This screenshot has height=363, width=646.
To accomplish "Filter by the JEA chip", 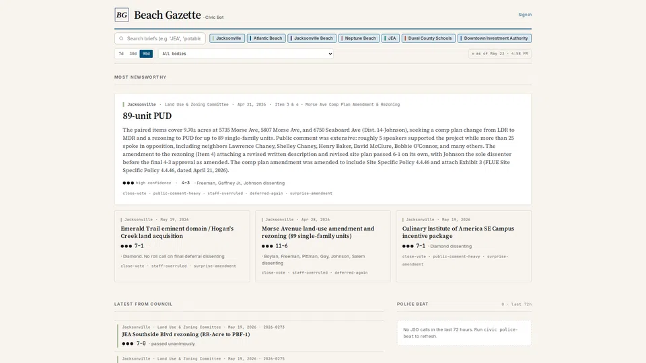I will tap(390, 38).
